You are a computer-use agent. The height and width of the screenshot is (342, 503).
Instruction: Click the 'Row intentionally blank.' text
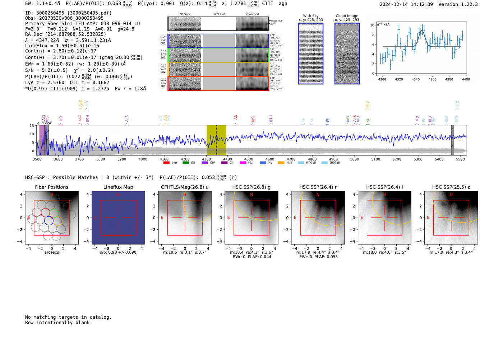59,323
